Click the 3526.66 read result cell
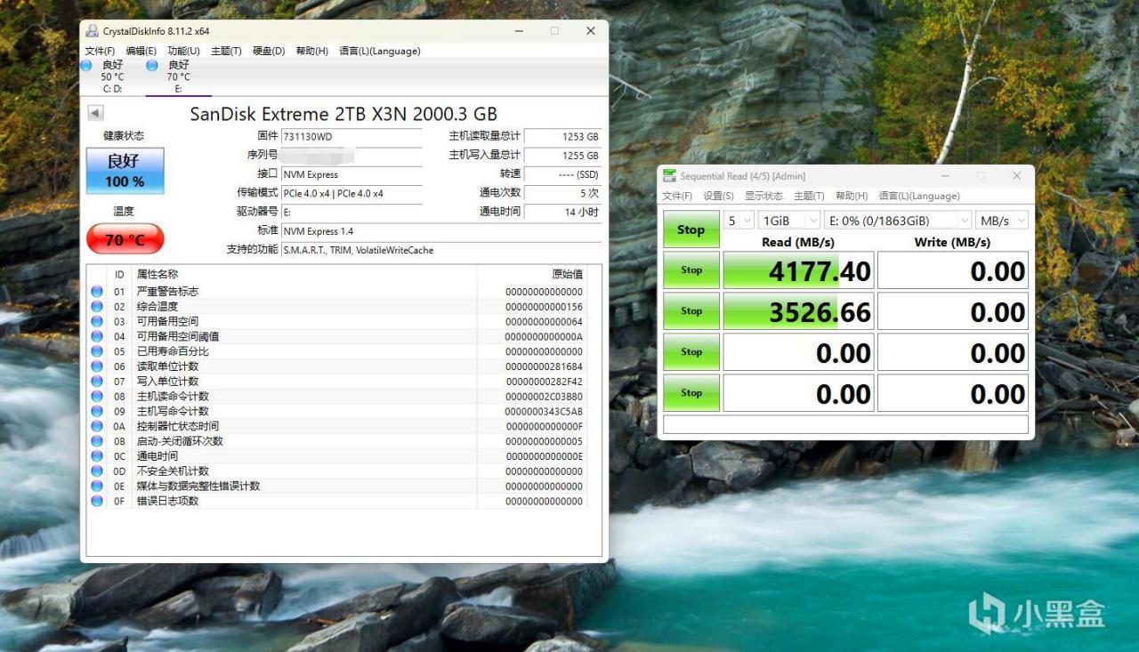Screen dimensions: 1139x652 coord(798,311)
